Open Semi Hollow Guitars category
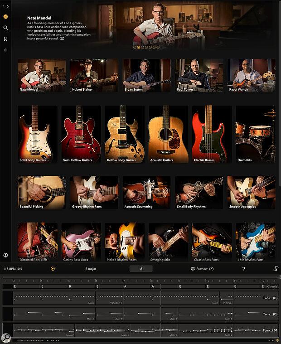The width and height of the screenshot is (281, 344). [81, 134]
